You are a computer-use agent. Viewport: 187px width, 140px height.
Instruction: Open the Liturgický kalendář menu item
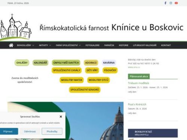click(145, 45)
